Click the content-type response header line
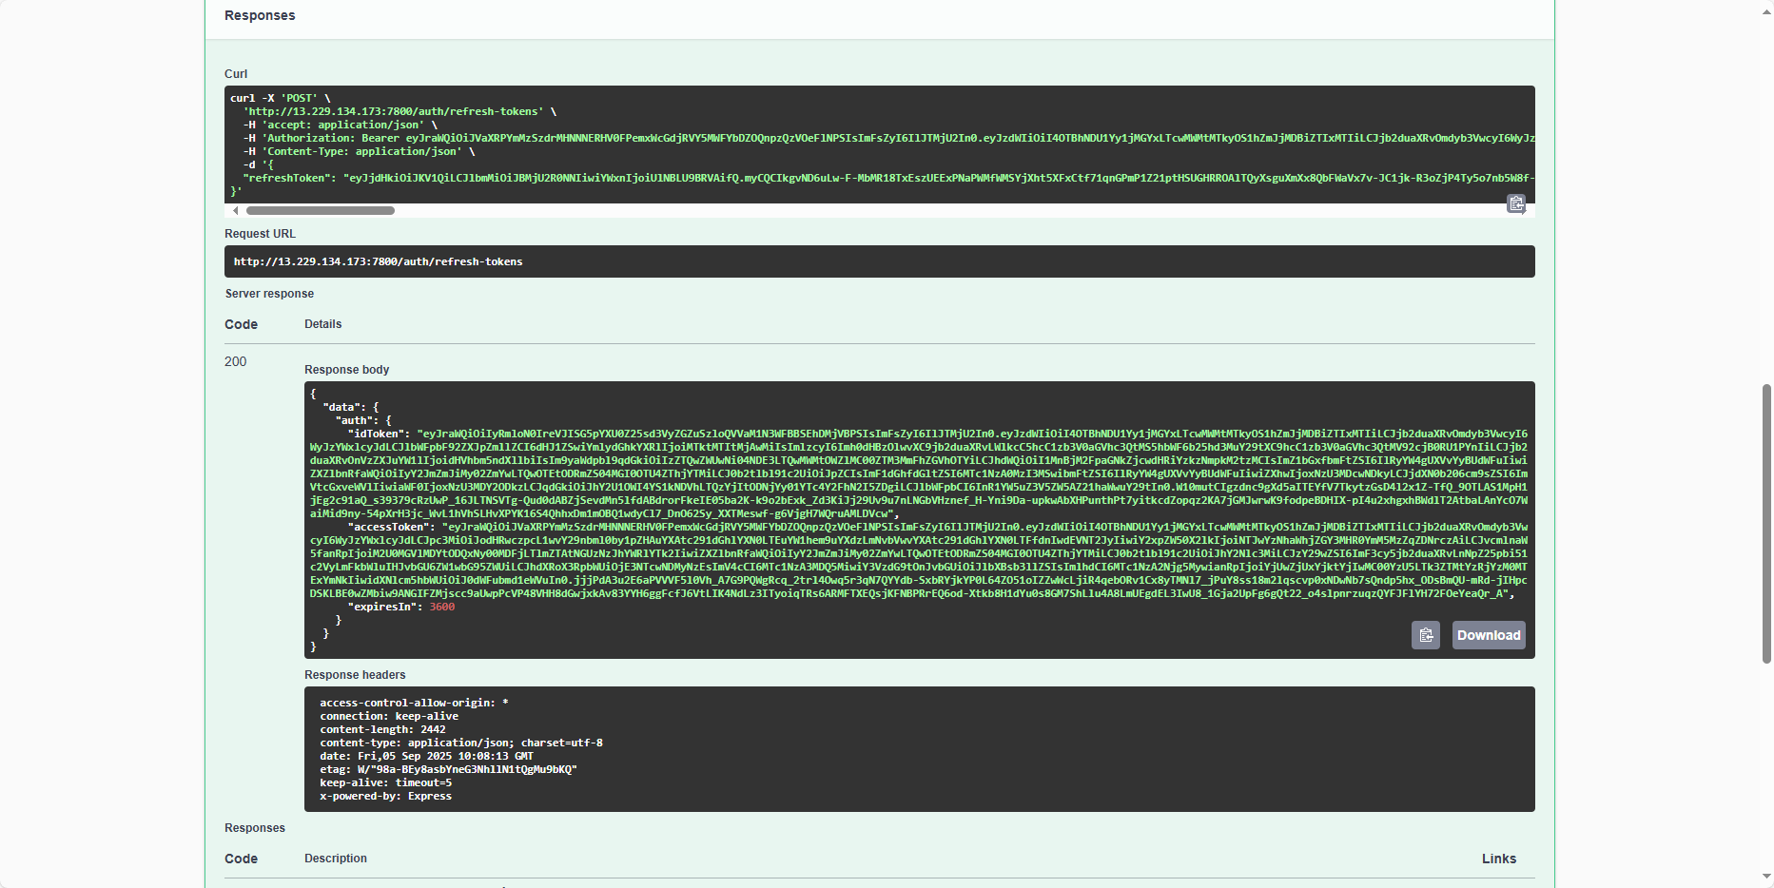 click(x=460, y=743)
